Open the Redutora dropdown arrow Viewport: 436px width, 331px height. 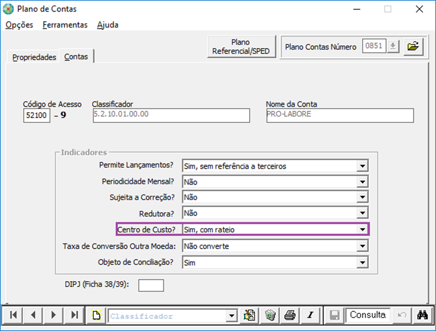point(362,213)
